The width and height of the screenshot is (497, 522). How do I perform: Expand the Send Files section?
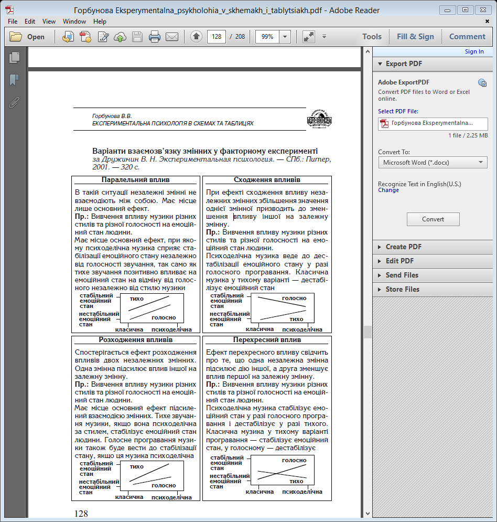point(402,275)
